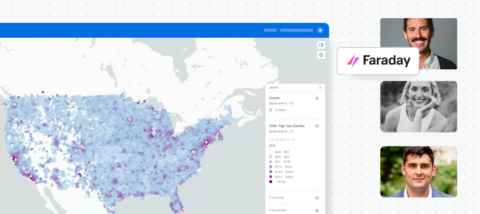Click the Personas layer label

tap(277, 197)
